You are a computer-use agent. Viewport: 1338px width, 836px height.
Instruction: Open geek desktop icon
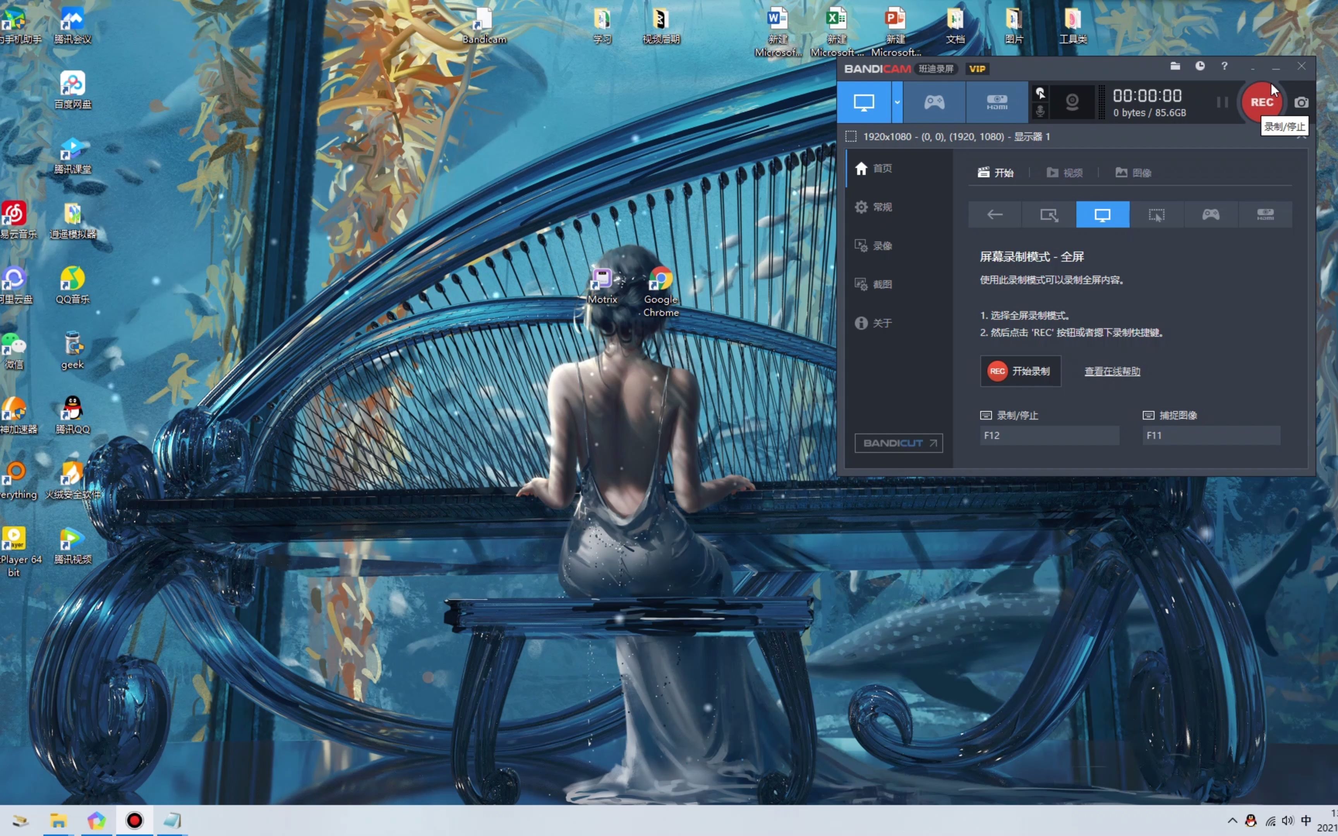click(72, 351)
